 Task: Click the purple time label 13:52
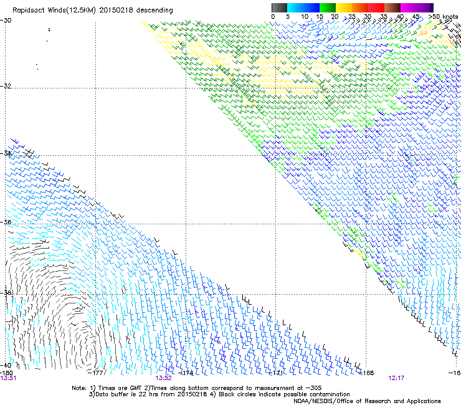click(163, 378)
